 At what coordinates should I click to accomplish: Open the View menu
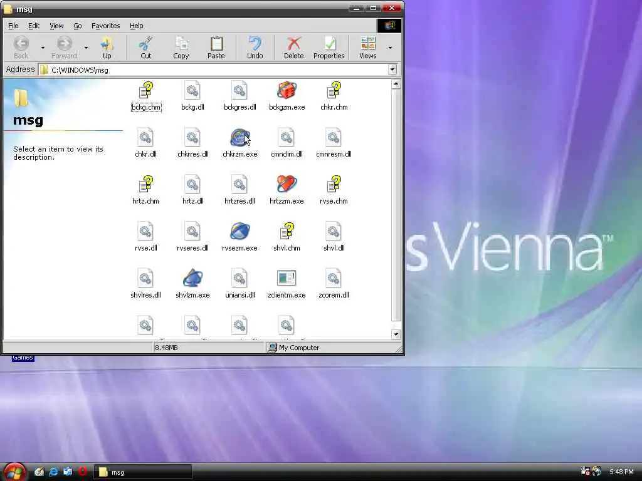(56, 26)
